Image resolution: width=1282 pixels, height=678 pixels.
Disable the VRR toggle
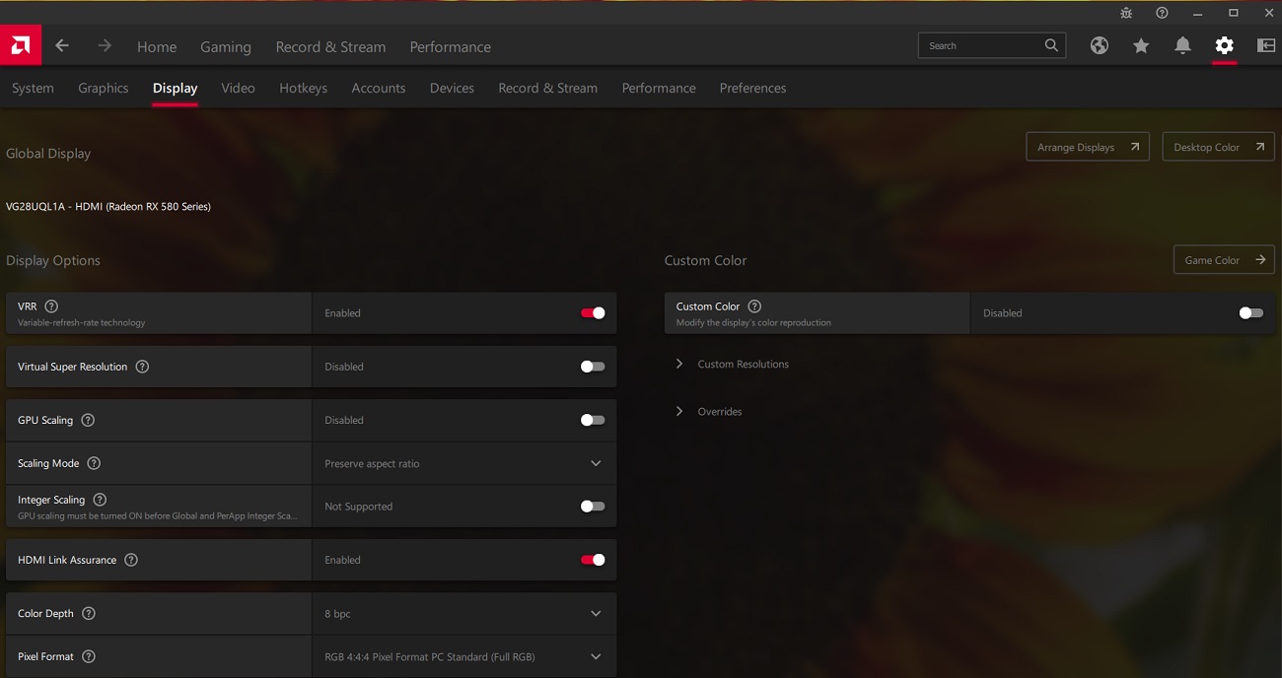tap(593, 313)
